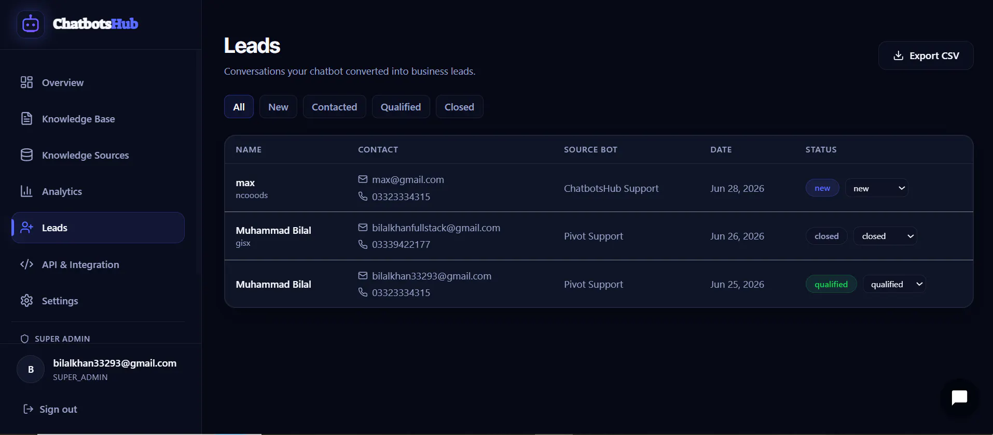The image size is (993, 435).
Task: Open status dropdown for the Jun 25 lead
Action: (x=894, y=284)
